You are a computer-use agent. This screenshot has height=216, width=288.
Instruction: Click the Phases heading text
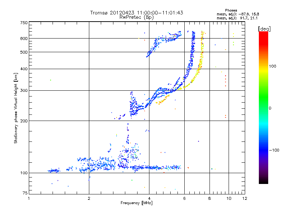(231, 10)
